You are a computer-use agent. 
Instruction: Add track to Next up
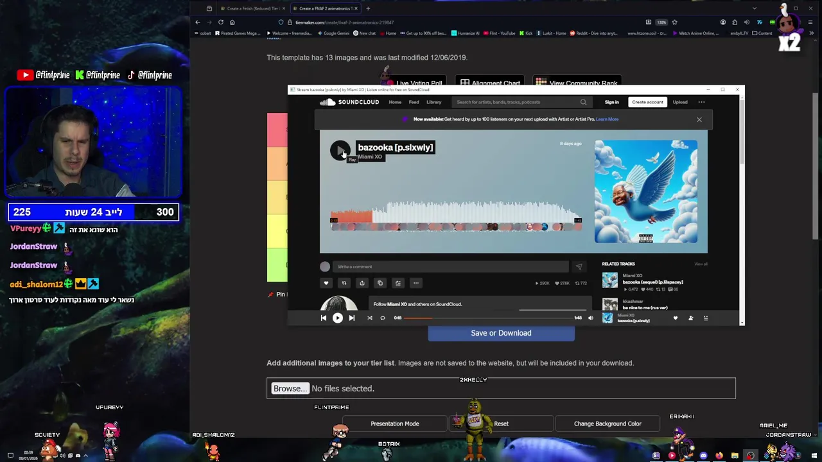point(398,283)
